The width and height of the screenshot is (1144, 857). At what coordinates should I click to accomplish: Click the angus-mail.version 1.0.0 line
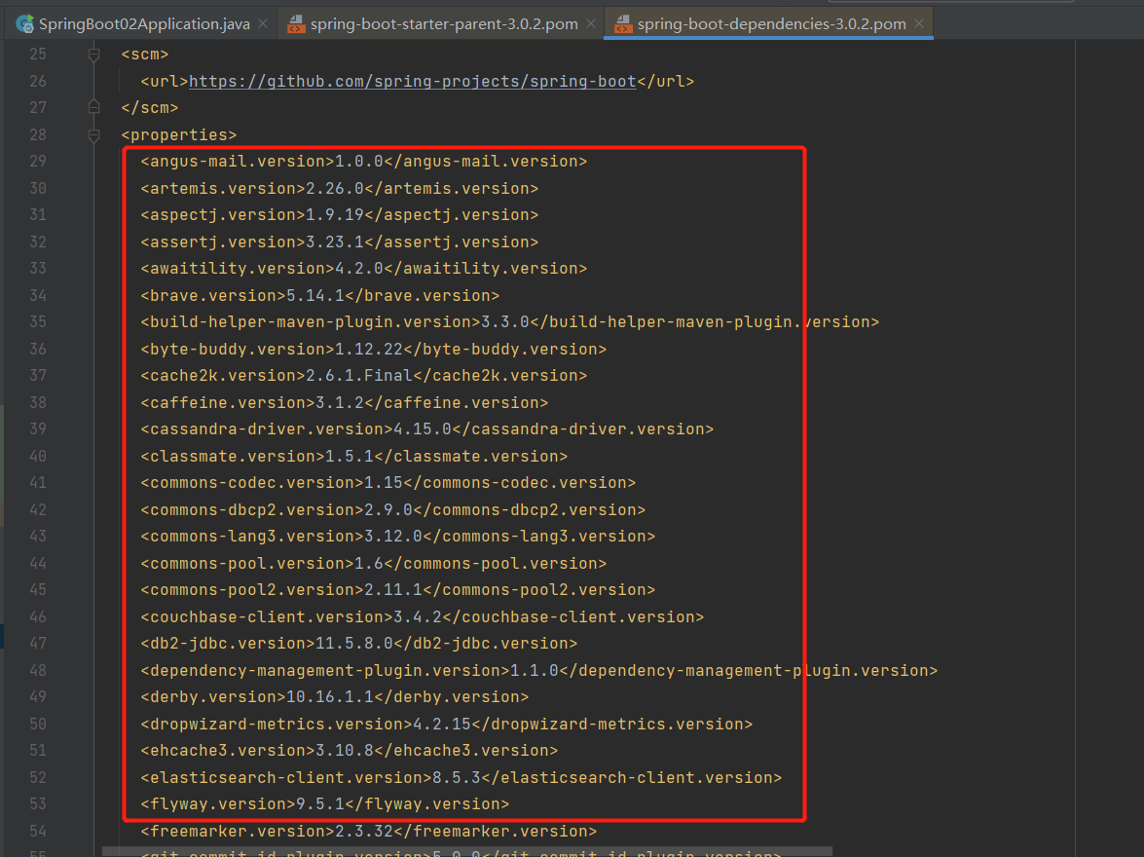[364, 162]
